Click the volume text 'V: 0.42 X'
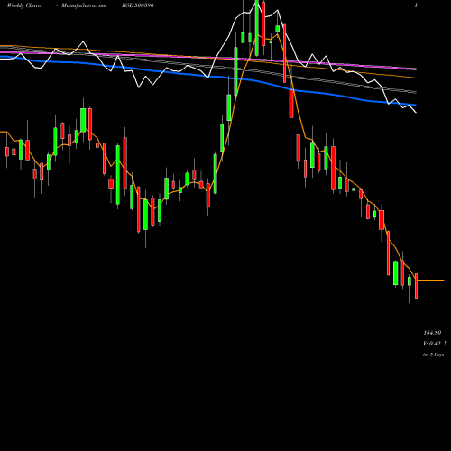Screen dimensions: 451x451 click(x=435, y=344)
